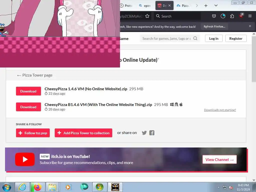The image size is (256, 192).
Task: Click the Log in button
Action: [214, 38]
